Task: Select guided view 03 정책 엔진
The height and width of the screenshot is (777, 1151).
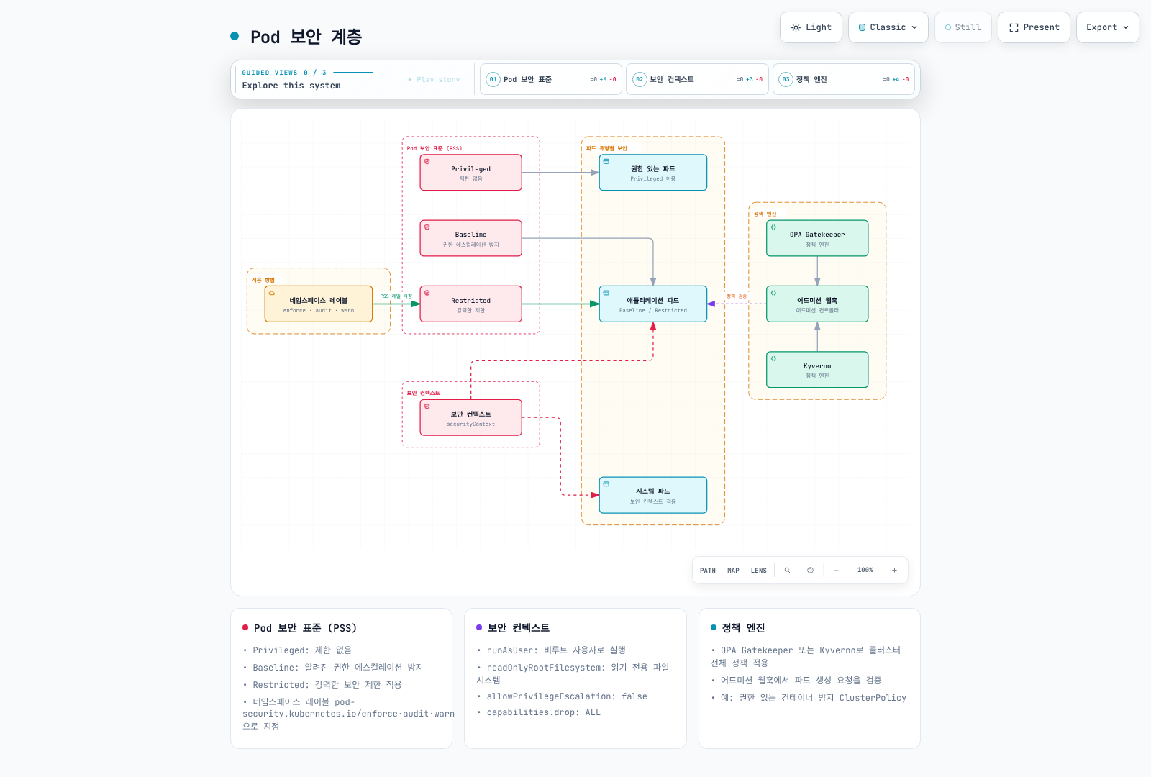Action: (x=844, y=79)
